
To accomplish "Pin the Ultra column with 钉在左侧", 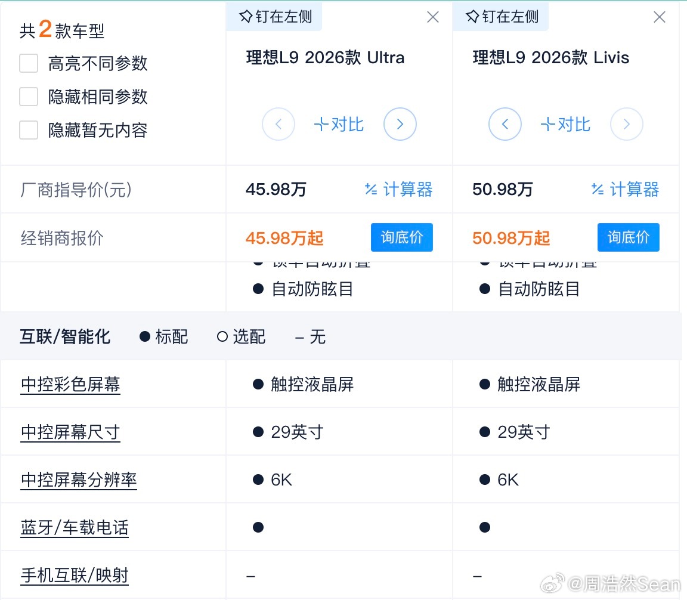I will point(275,17).
